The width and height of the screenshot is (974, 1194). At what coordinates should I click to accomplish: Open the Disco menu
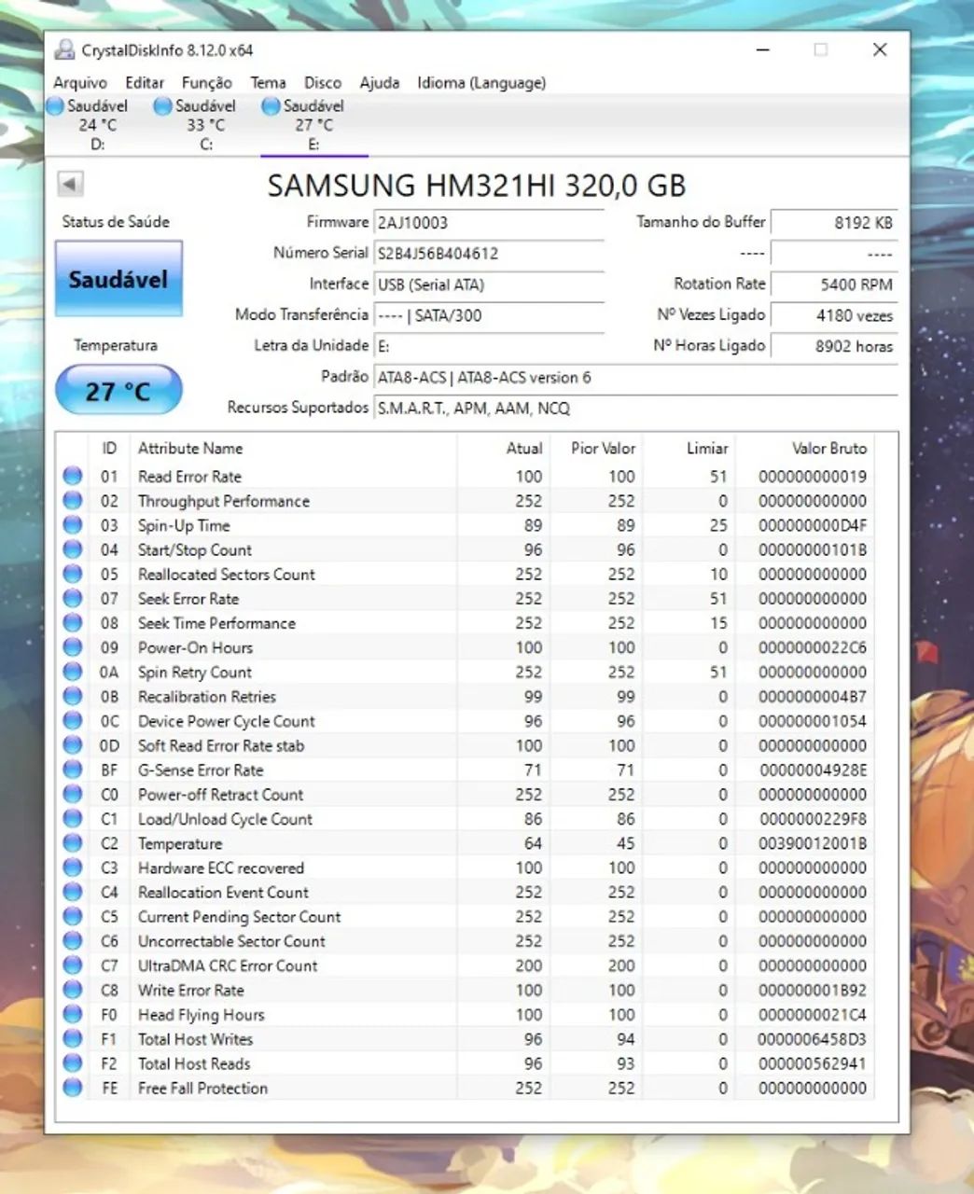323,83
